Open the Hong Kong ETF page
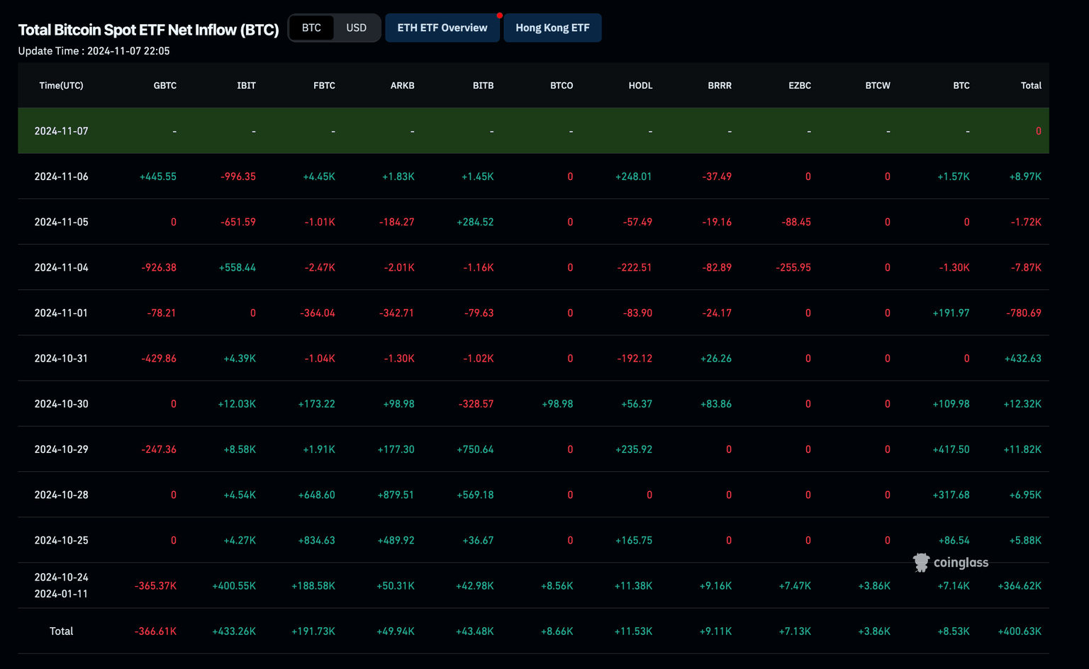Image resolution: width=1089 pixels, height=669 pixels. (x=552, y=28)
